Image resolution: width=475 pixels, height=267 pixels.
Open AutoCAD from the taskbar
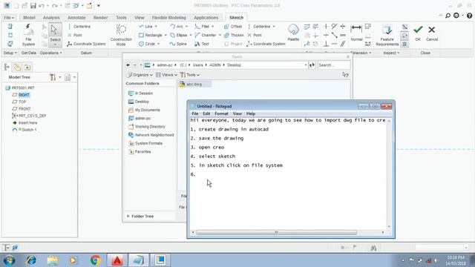(117, 260)
